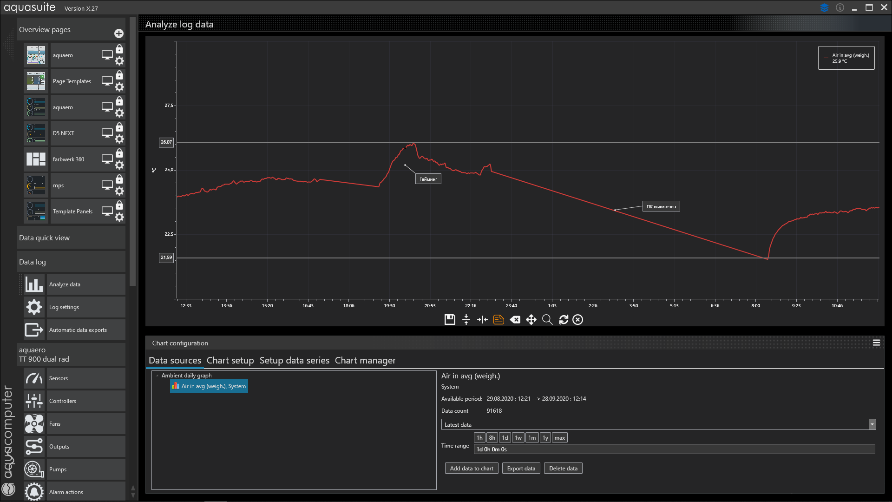Switch to the Chart setup tab
The height and width of the screenshot is (502, 892).
click(x=230, y=361)
